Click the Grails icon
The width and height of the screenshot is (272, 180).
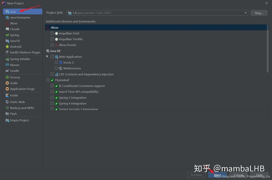point(7,83)
